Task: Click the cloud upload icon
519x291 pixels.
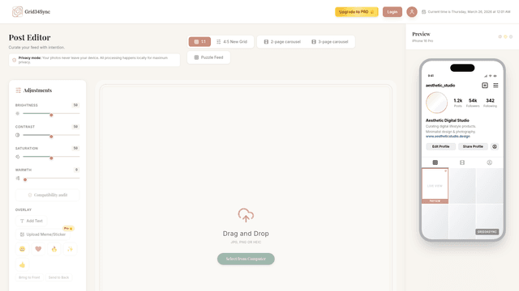Action: (x=246, y=215)
